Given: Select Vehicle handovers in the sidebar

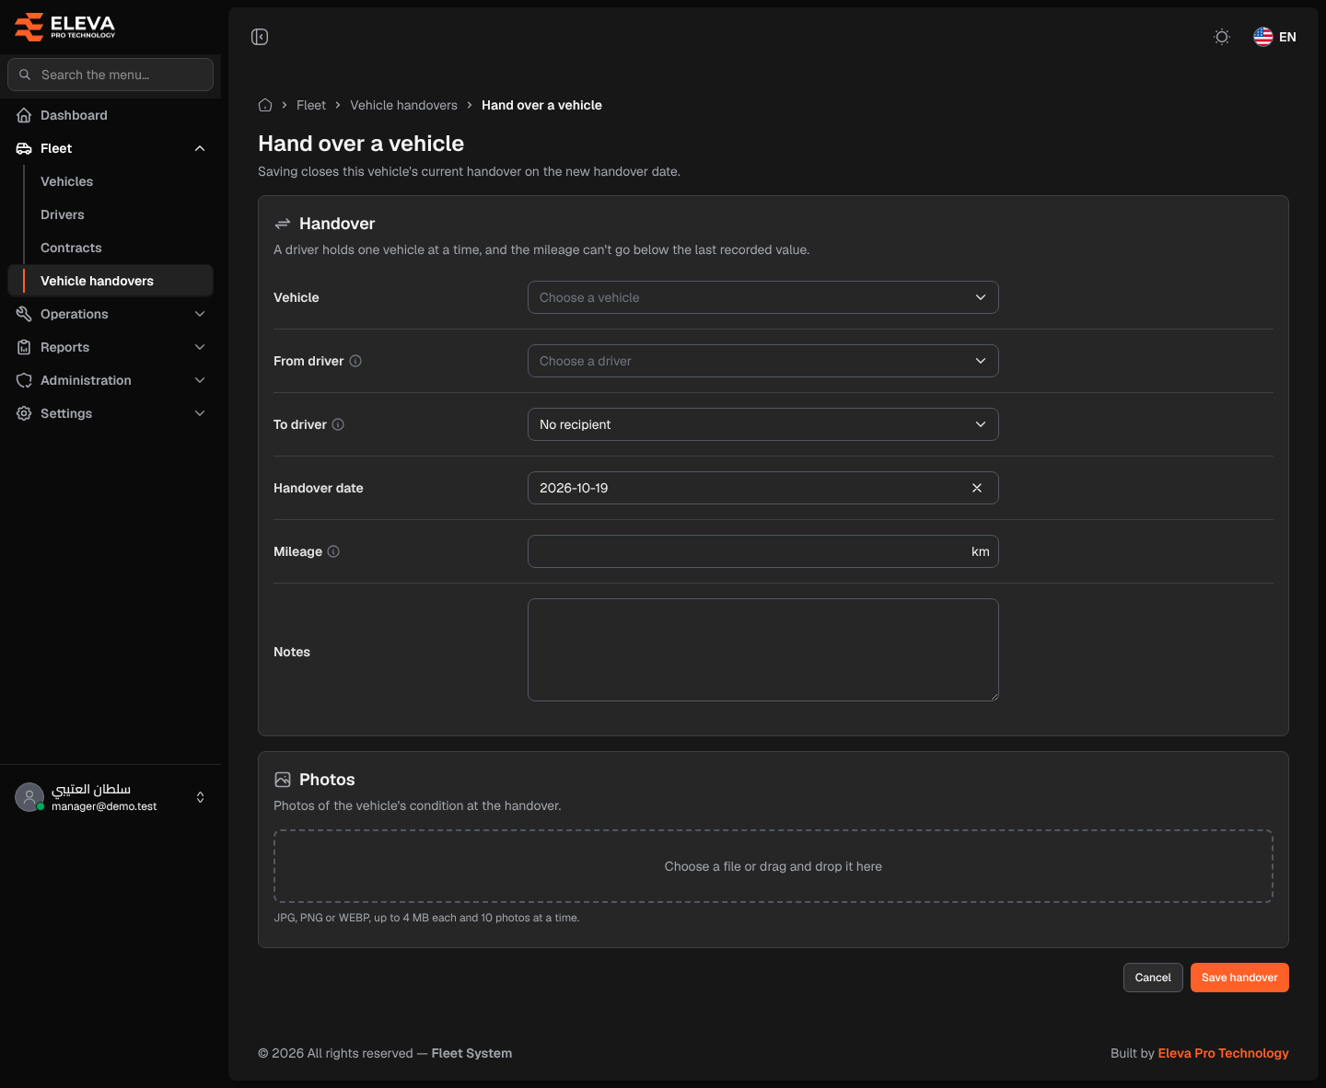Looking at the screenshot, I should tap(110, 281).
